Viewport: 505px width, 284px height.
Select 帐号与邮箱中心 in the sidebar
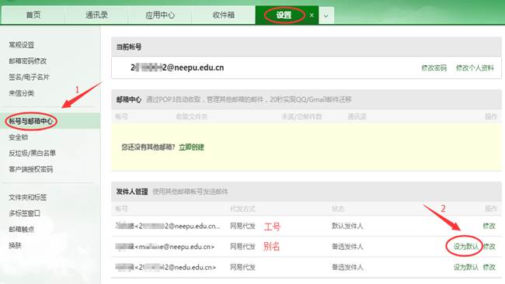(x=31, y=121)
